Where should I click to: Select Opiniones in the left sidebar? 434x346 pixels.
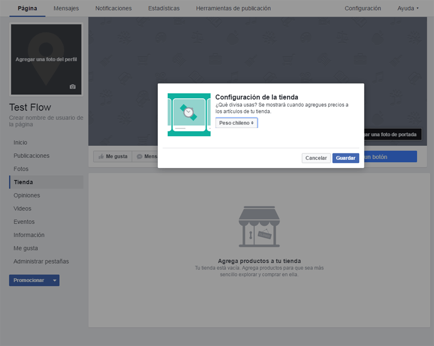tap(27, 195)
